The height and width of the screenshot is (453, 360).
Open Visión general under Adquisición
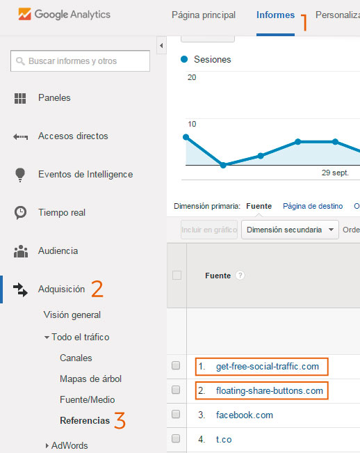[x=72, y=315]
